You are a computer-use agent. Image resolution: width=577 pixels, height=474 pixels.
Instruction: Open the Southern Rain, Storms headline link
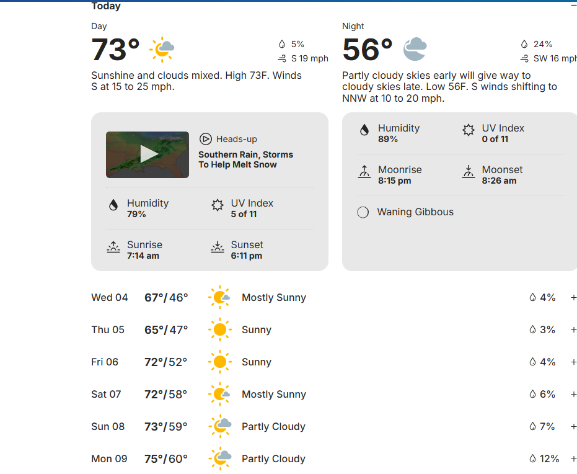[x=245, y=159]
